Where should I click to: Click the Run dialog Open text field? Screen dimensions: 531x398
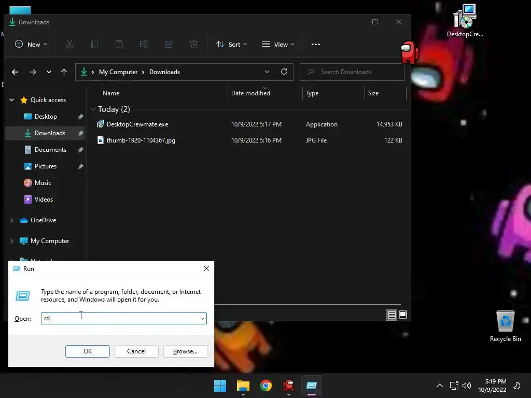click(119, 319)
